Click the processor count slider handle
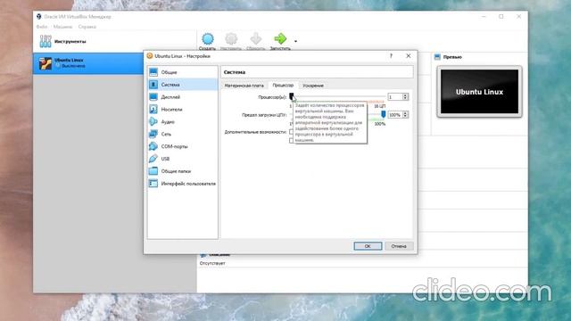This screenshot has height=321, width=571. (x=292, y=96)
